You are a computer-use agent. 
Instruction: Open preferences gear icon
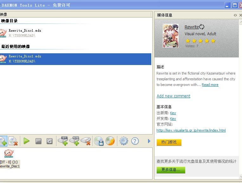(124, 141)
